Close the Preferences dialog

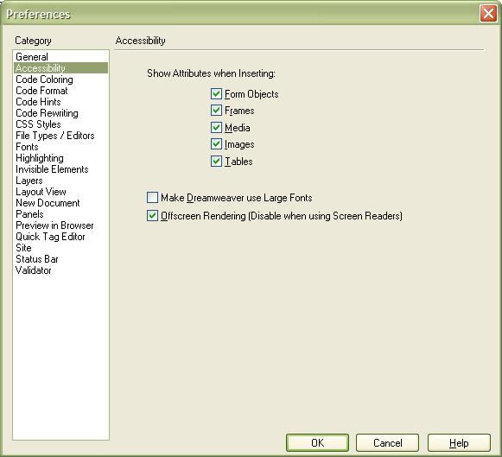pos(488,14)
